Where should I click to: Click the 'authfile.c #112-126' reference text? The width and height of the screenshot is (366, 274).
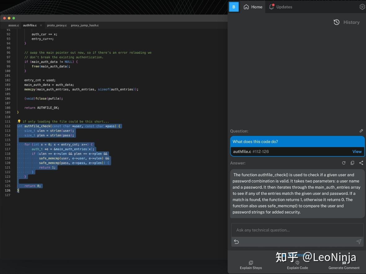pos(251,151)
